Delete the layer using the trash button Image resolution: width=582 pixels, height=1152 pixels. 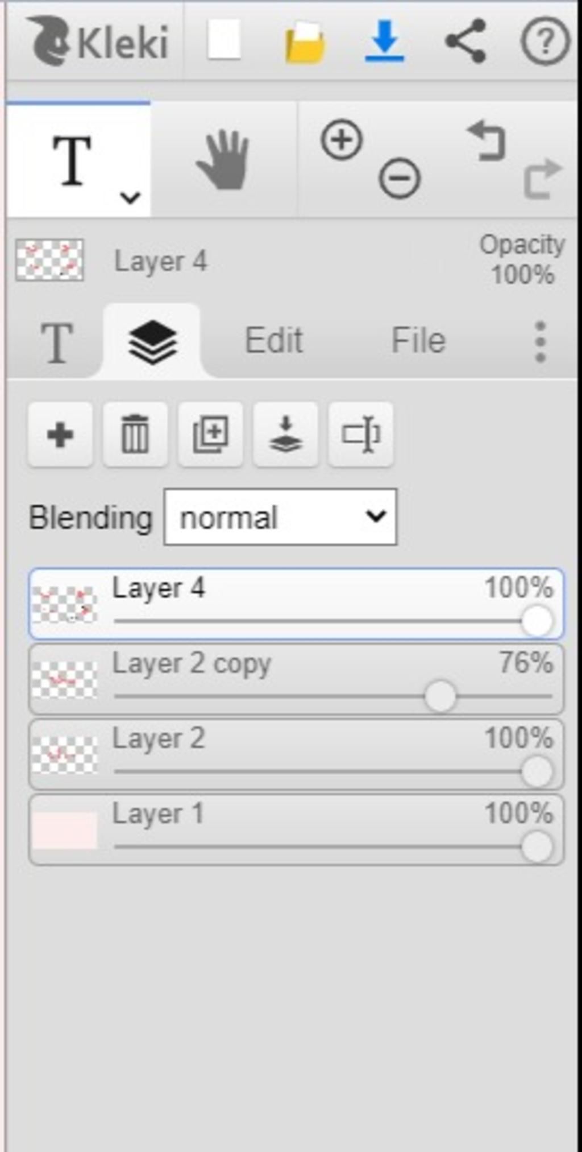coord(135,435)
